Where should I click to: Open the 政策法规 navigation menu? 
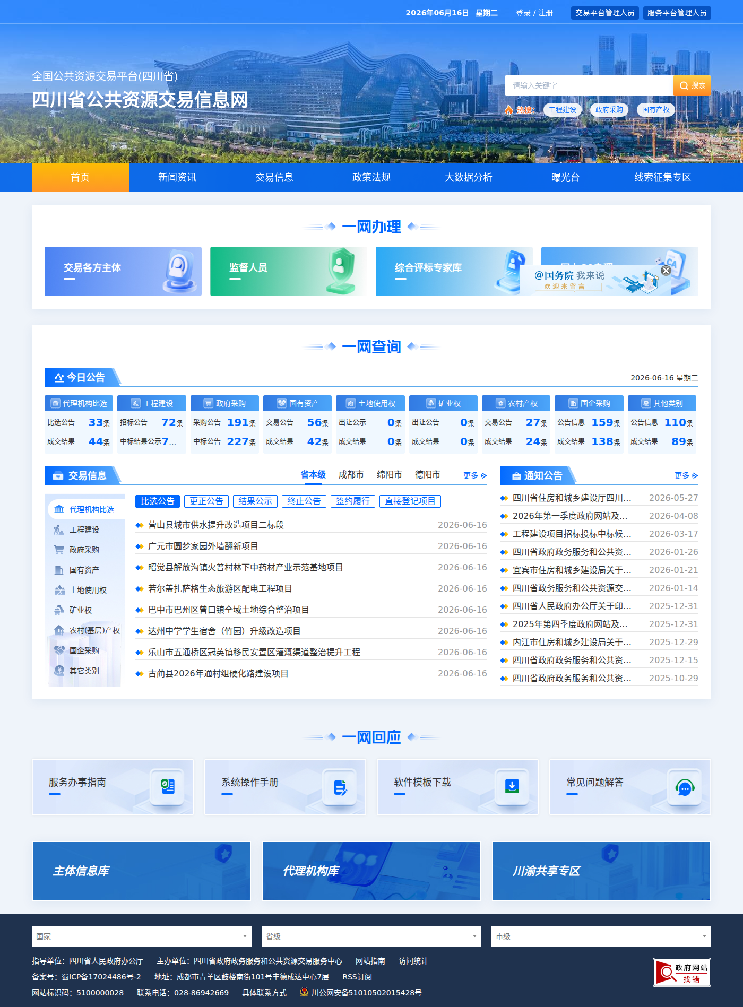[x=371, y=177]
